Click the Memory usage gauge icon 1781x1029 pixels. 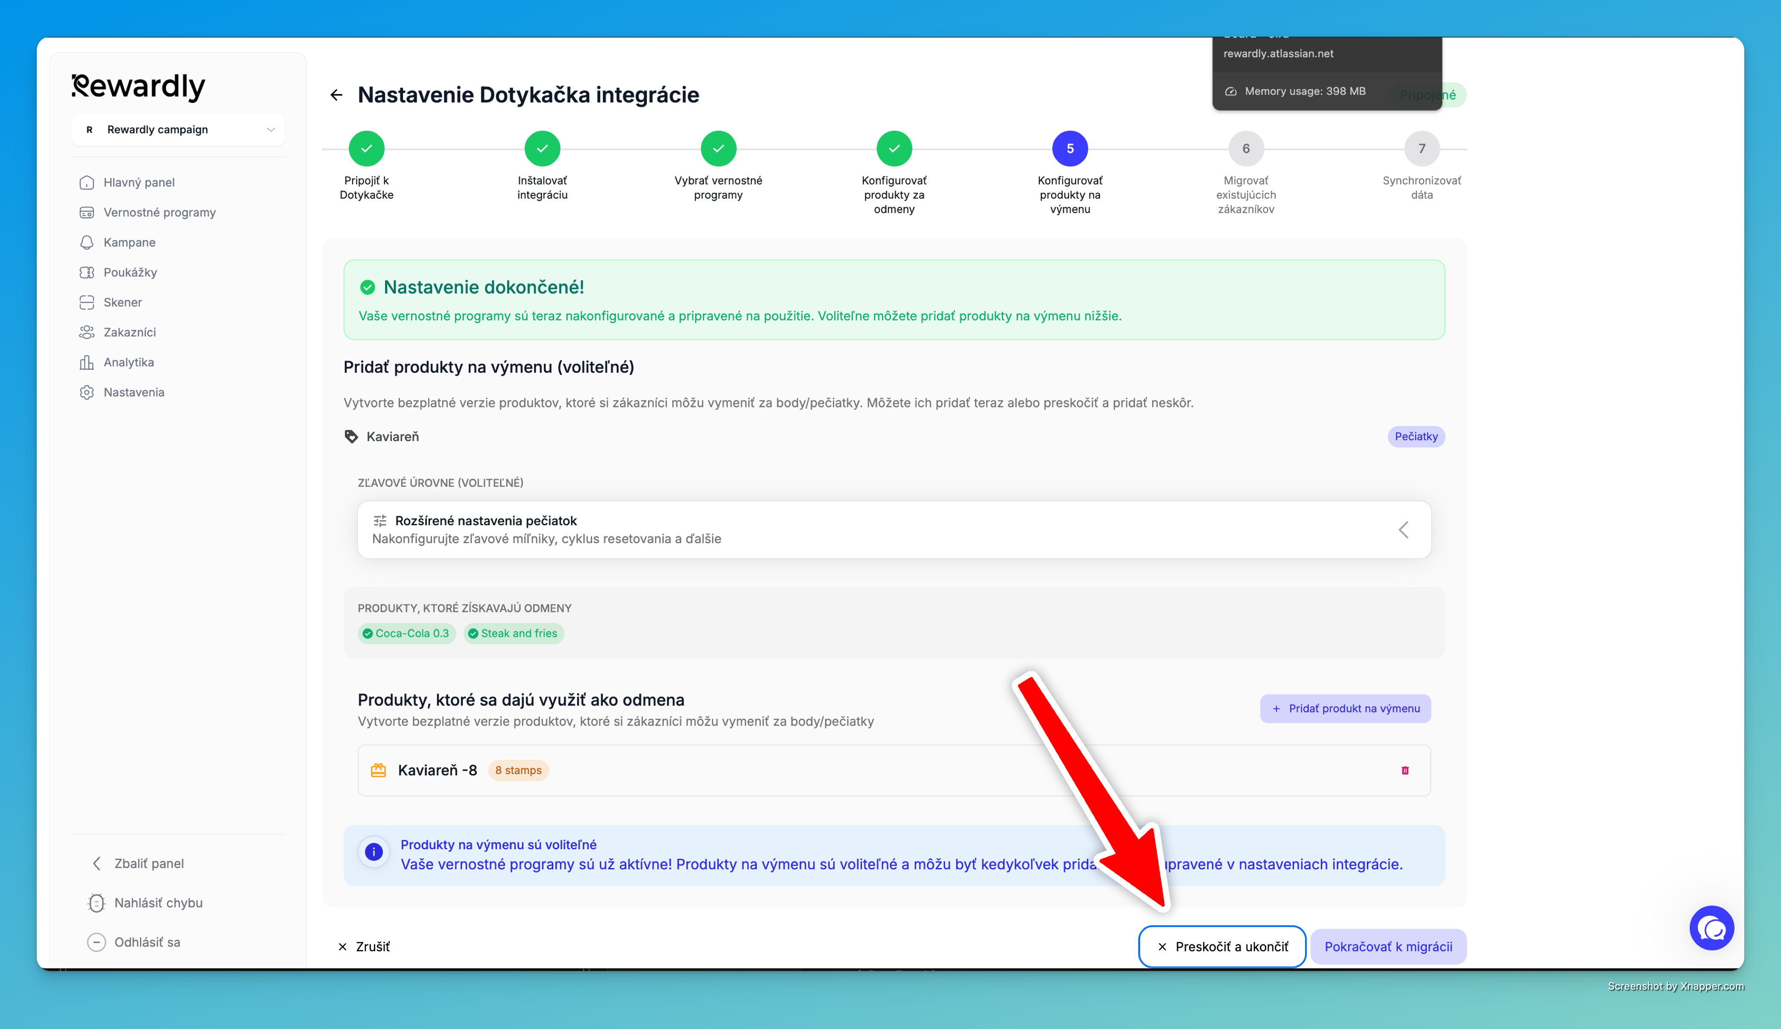(1231, 91)
